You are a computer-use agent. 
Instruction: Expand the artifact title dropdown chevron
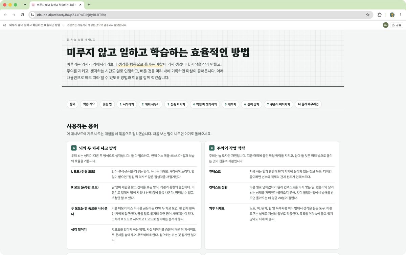coord(63,25)
